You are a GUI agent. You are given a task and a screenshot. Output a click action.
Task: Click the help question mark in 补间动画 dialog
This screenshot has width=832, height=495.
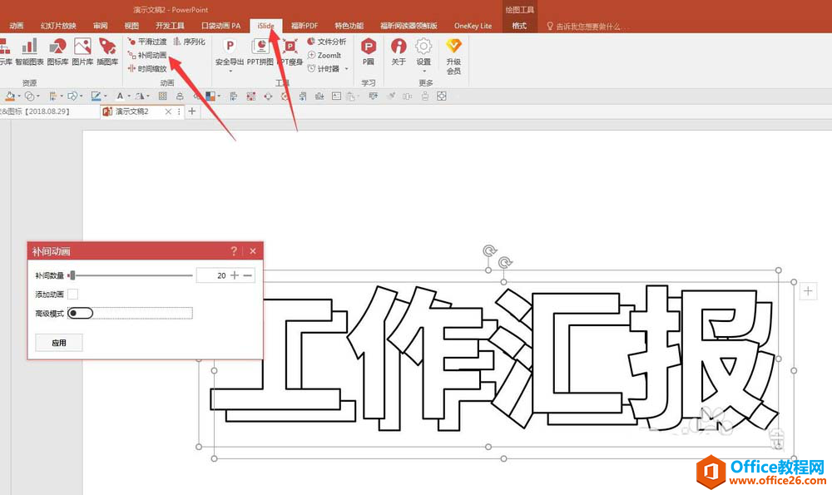coord(234,250)
